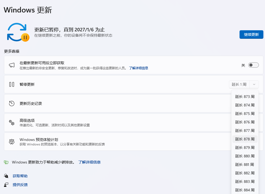
Task: Pick 延长 883 周 in dropdown
Action: 245,182
